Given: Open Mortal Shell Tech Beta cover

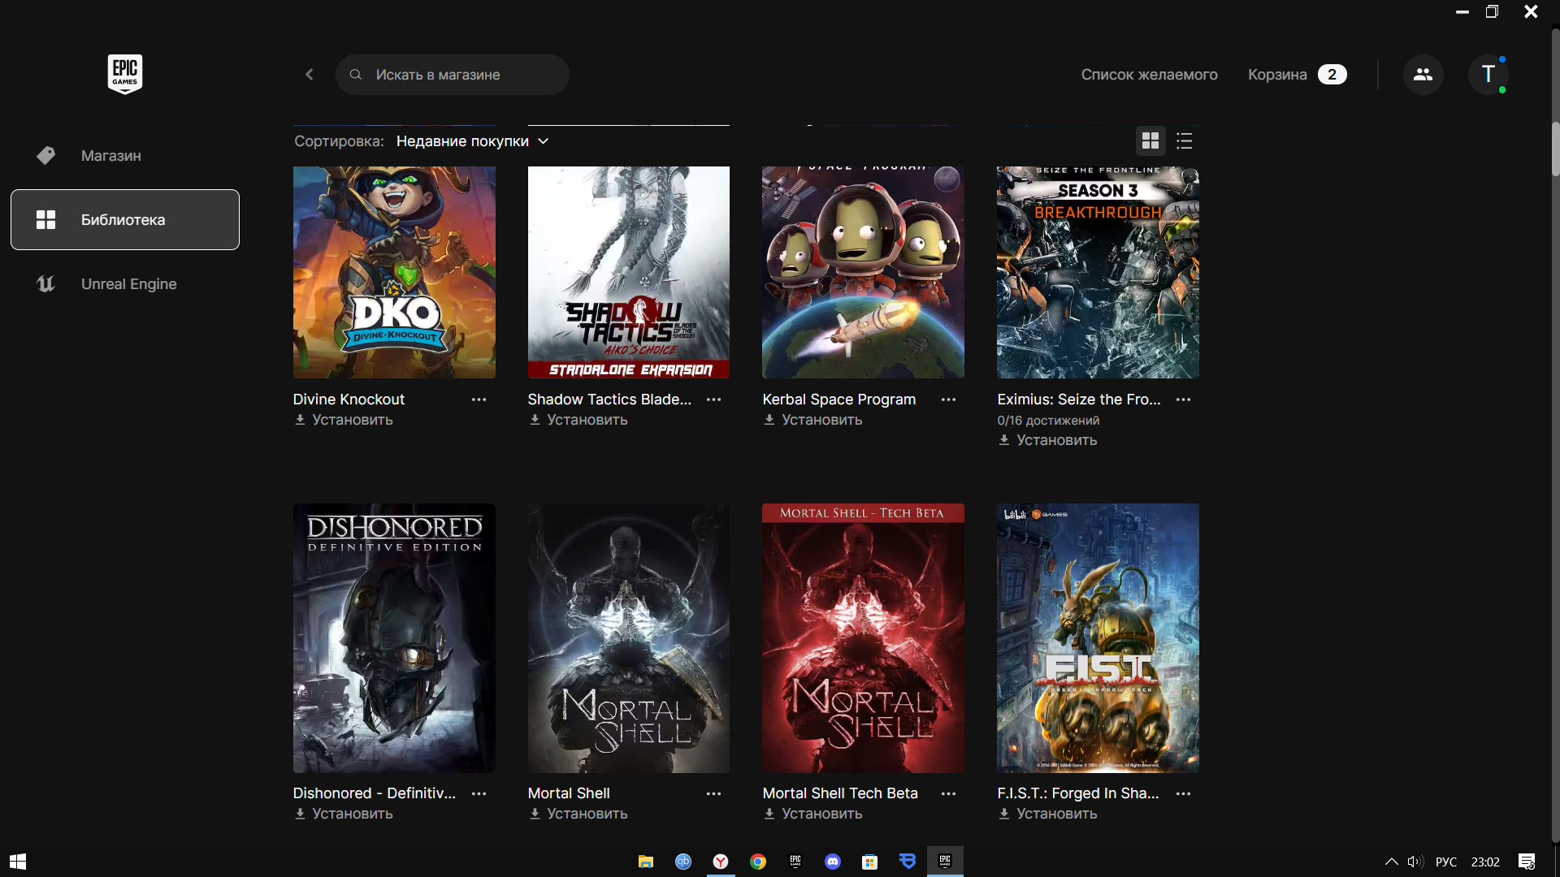Looking at the screenshot, I should click(863, 638).
